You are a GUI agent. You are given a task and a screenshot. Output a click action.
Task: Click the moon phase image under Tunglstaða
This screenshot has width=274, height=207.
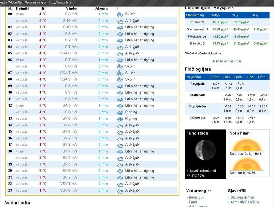click(206, 150)
